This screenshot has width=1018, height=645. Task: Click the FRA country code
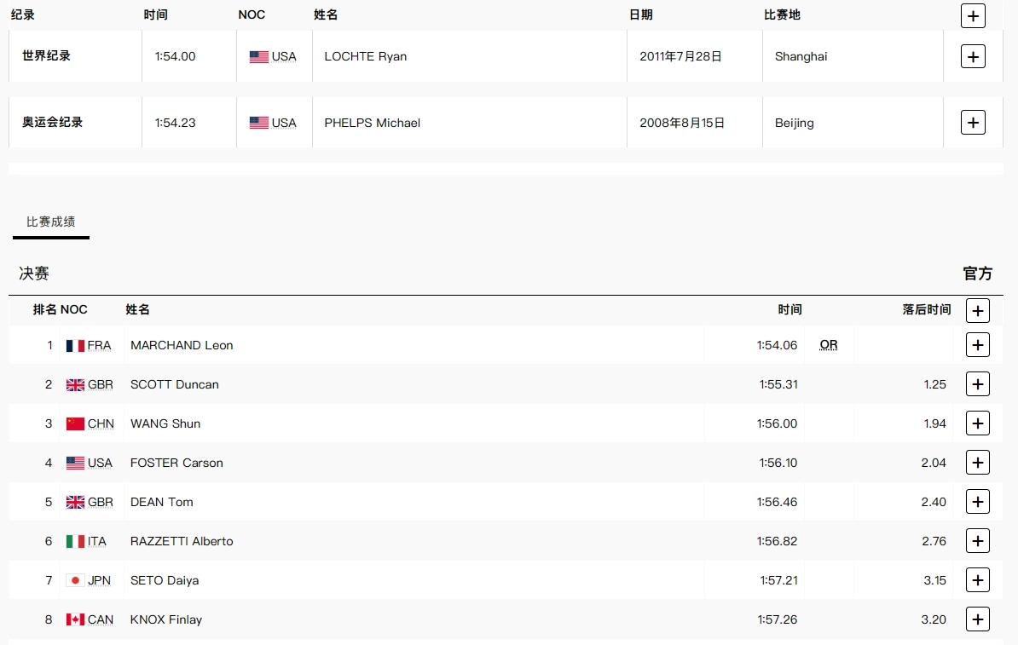tap(99, 345)
